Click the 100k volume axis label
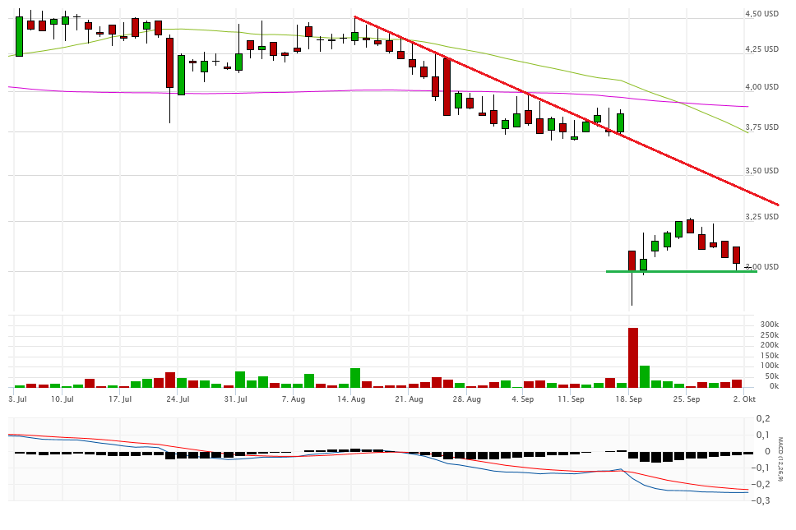Viewport: 796px width, 530px height. 769,366
